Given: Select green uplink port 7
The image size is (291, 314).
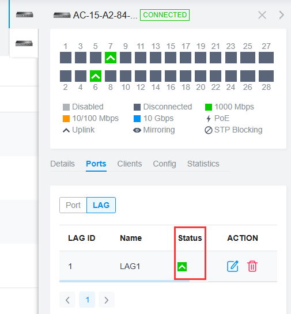Looking at the screenshot, I should coord(111,58).
